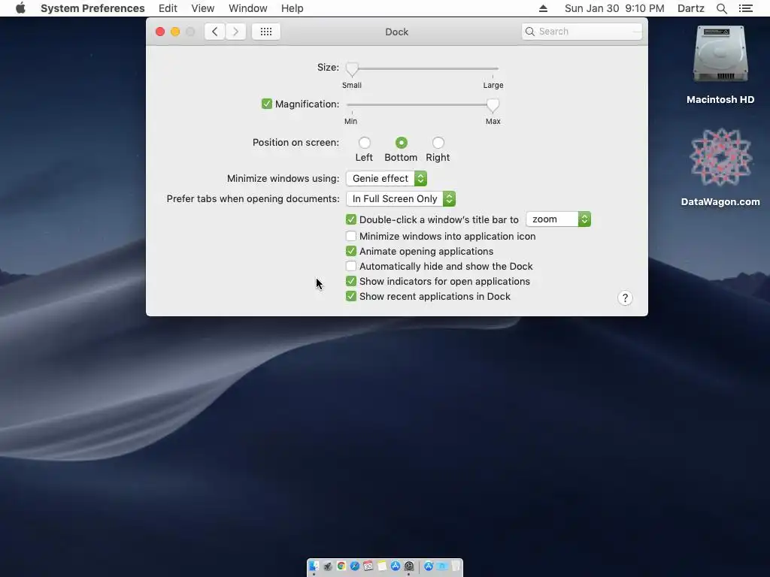Viewport: 770px width, 577px height.
Task: Click the Magnification slider thumb
Action: pos(493,105)
